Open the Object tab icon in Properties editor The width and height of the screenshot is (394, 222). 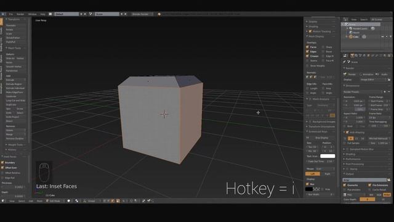point(369,55)
